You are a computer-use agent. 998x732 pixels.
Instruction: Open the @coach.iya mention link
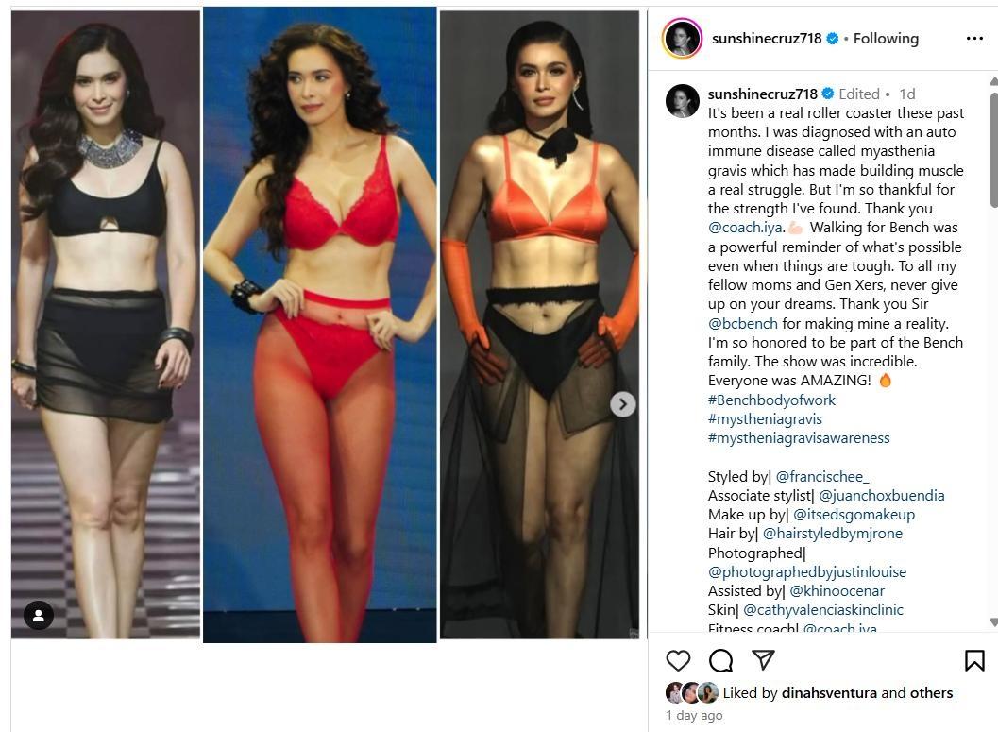click(746, 228)
